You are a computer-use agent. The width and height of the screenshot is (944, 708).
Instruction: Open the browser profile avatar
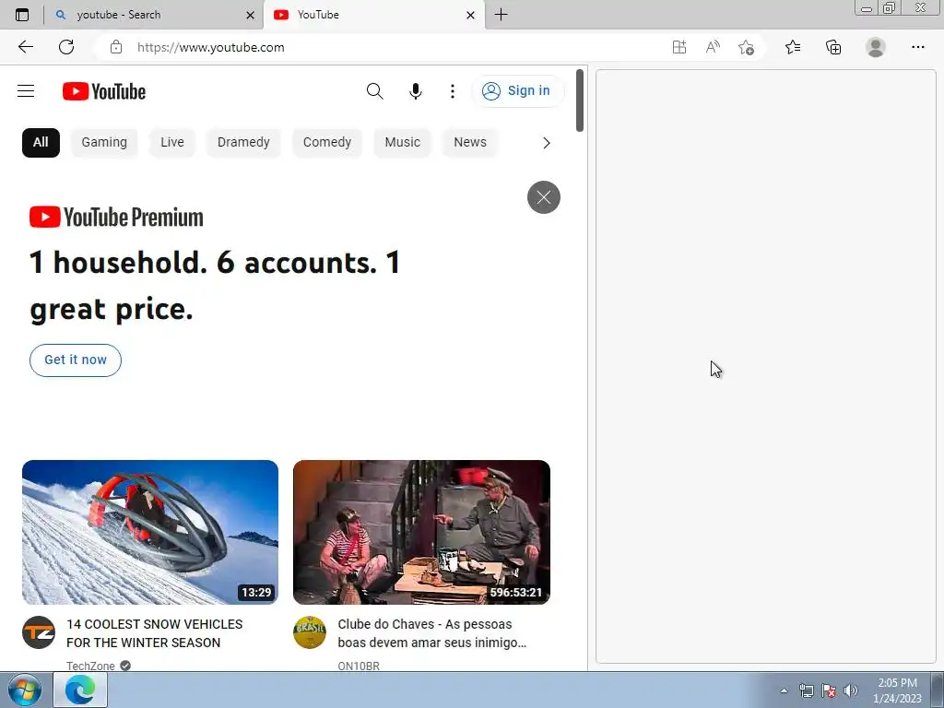(x=876, y=47)
